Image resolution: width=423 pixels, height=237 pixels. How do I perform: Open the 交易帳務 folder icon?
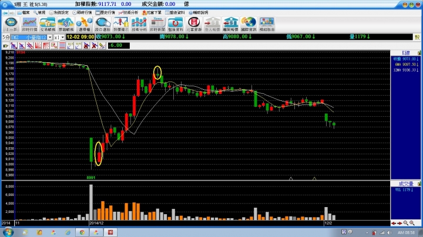point(48,24)
